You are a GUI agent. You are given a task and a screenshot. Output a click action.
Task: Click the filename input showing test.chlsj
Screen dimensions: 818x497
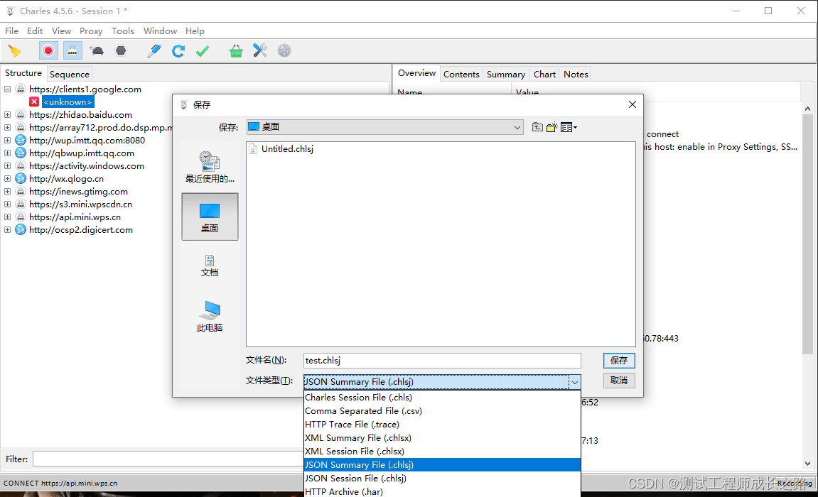pyautogui.click(x=441, y=361)
